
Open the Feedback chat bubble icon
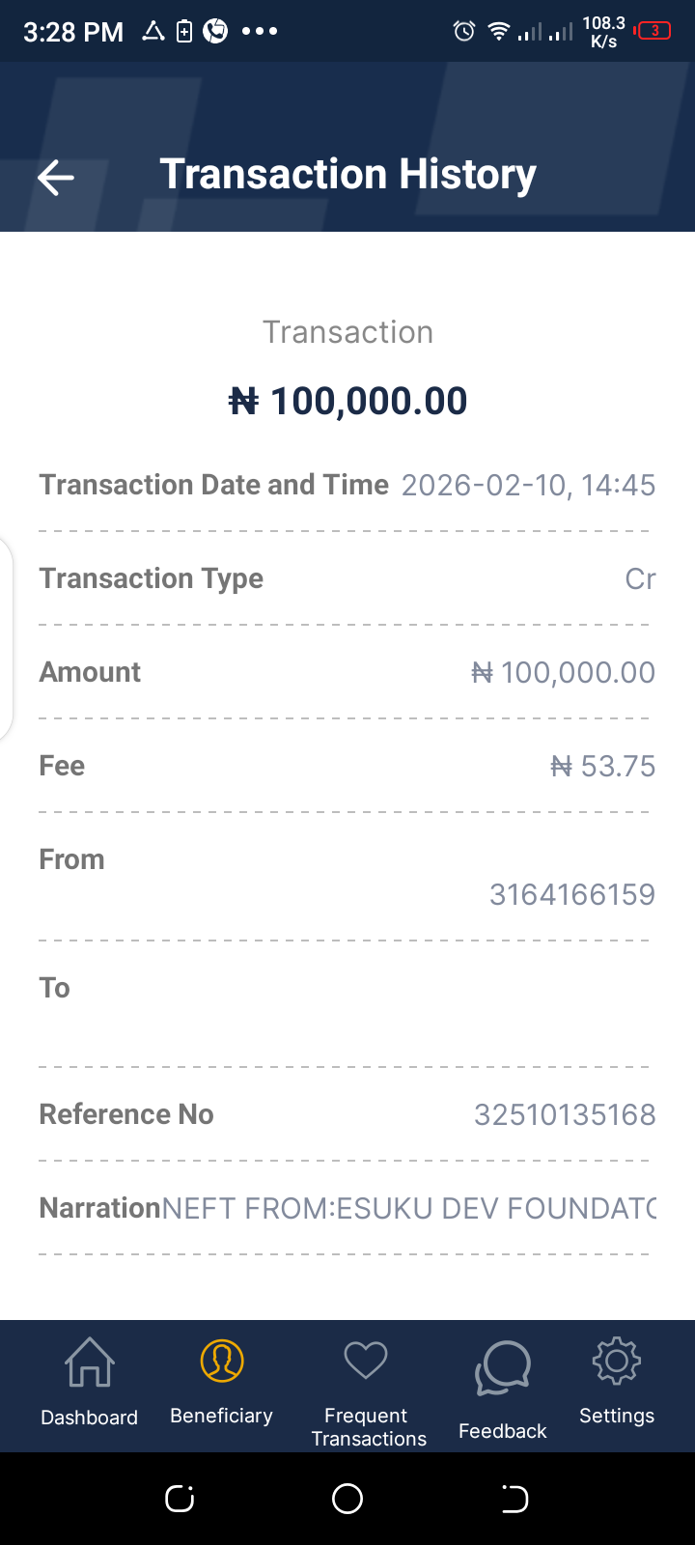[x=503, y=1368]
